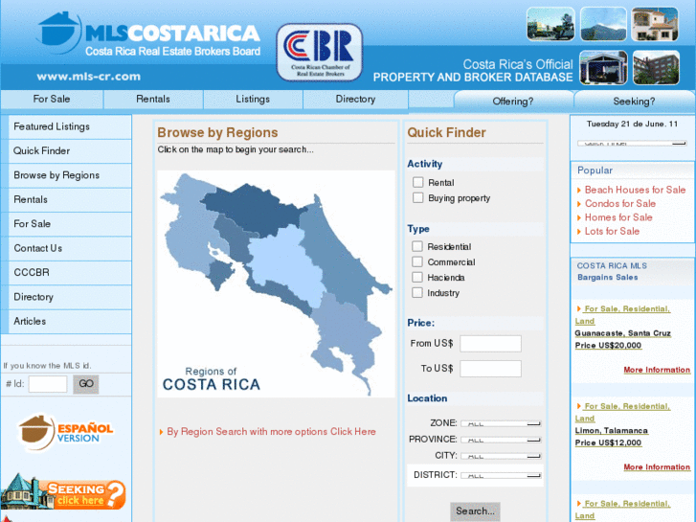Open the Rentals top menu
Image resolution: width=696 pixels, height=522 pixels.
tap(153, 99)
